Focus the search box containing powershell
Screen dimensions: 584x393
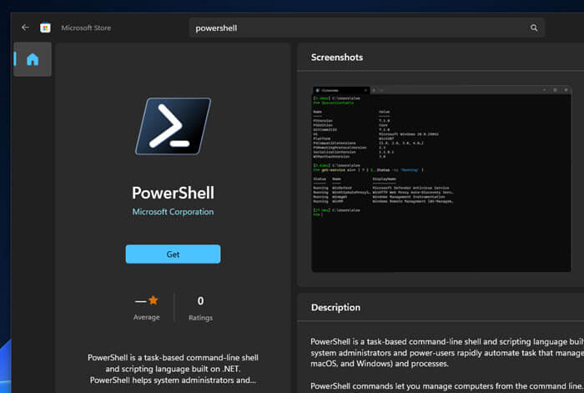pos(367,28)
